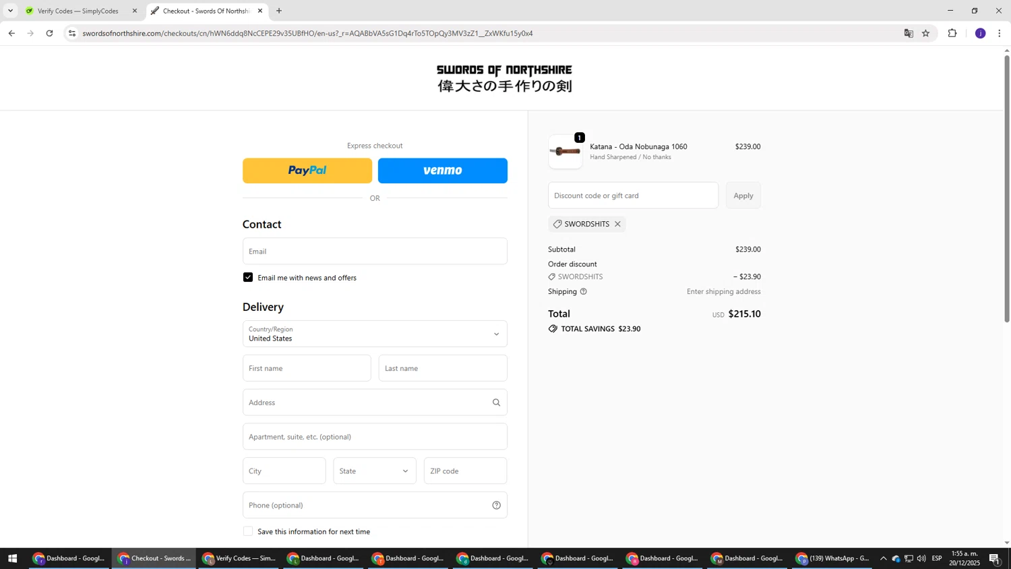The width and height of the screenshot is (1011, 569).
Task: Click the Last name field
Action: tap(443, 368)
